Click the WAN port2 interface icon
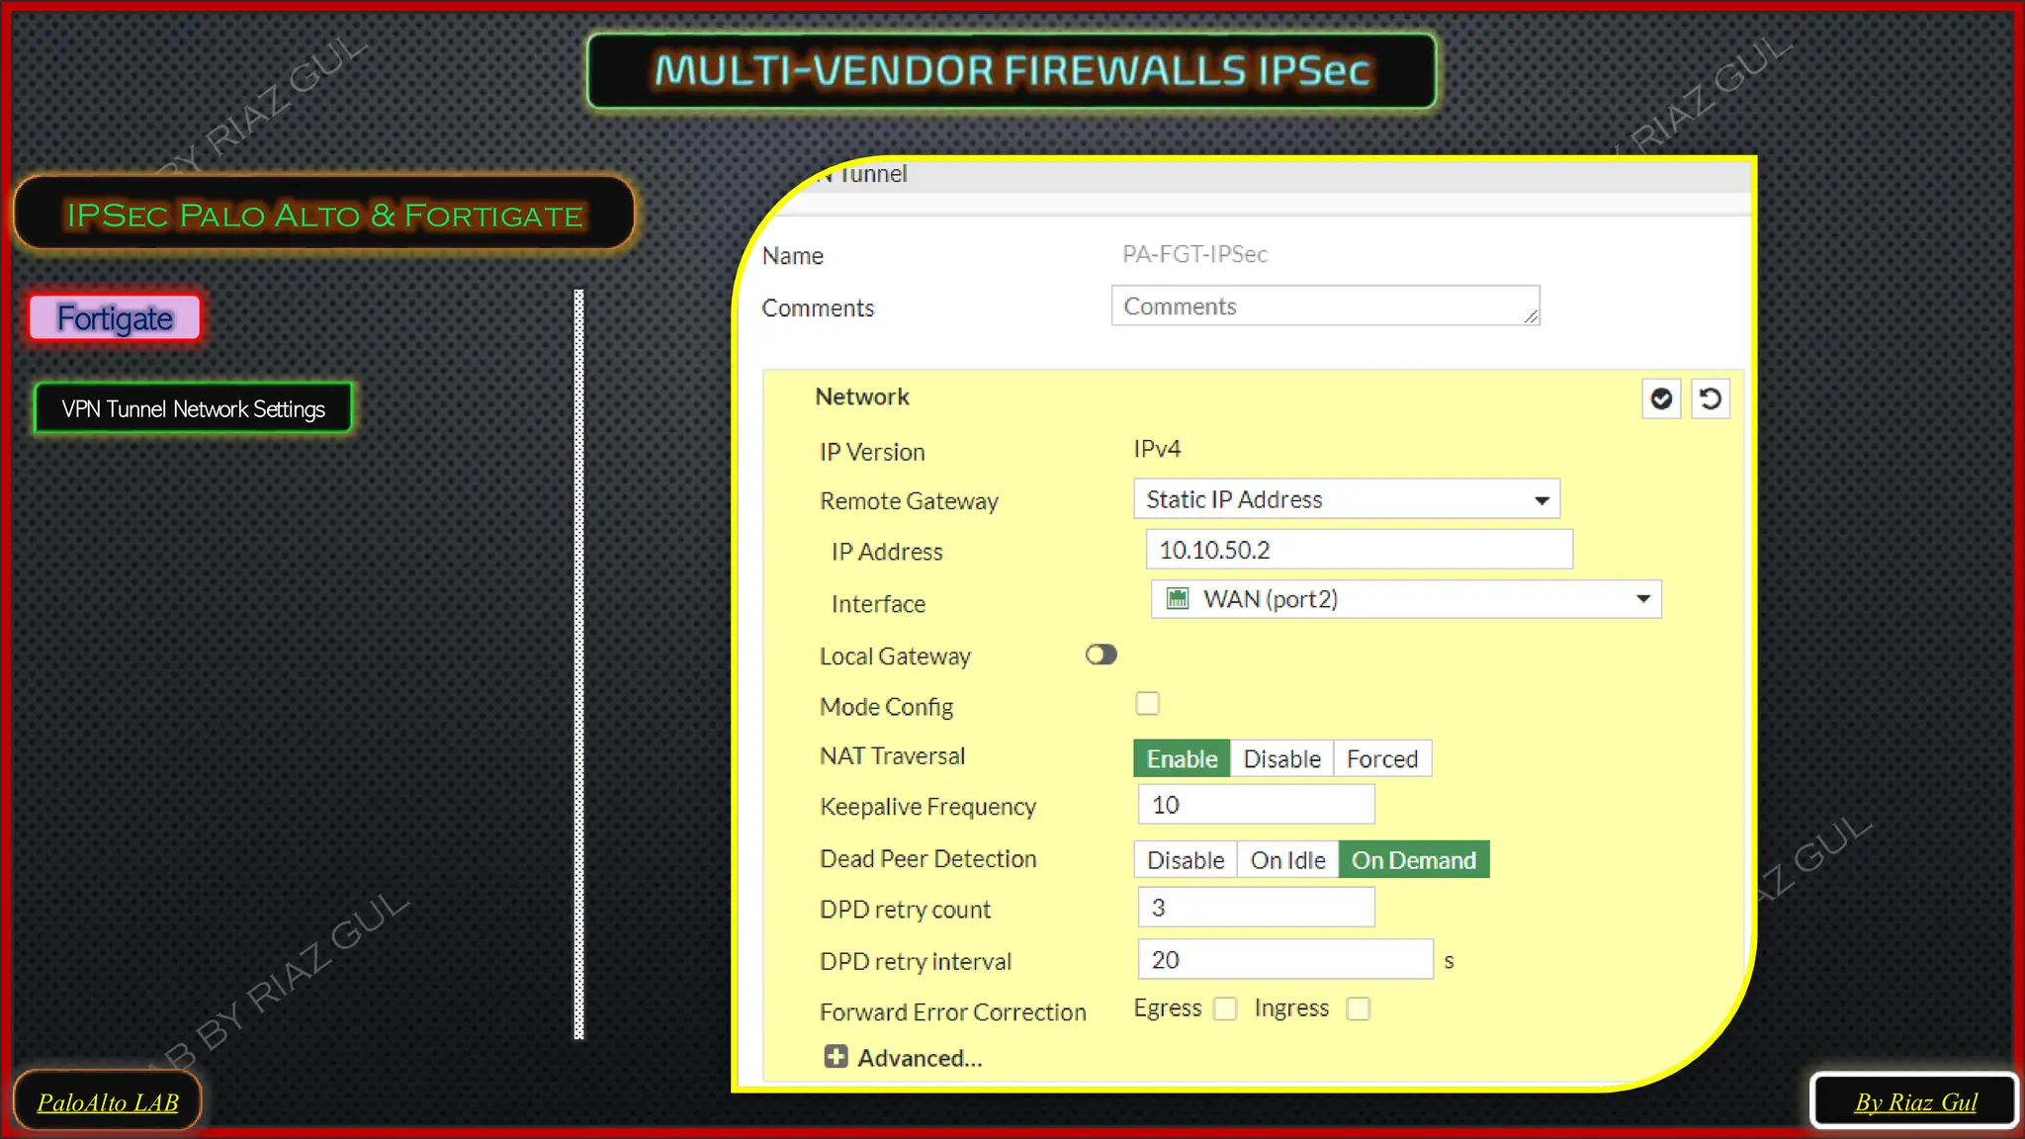2025x1139 pixels. [x=1177, y=598]
